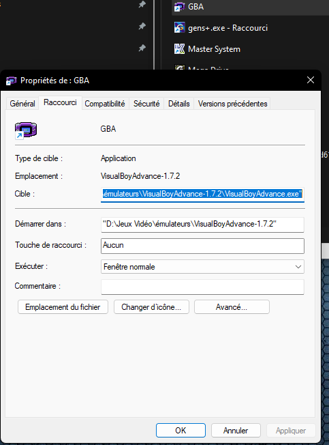The width and height of the screenshot is (329, 445).
Task: Open the Avancé settings button
Action: point(232,307)
